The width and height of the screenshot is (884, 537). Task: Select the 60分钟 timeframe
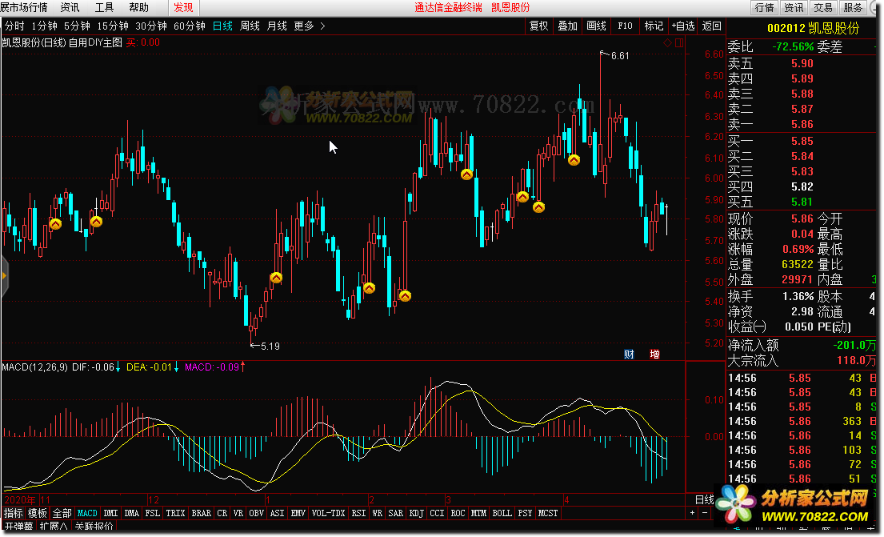click(x=190, y=26)
